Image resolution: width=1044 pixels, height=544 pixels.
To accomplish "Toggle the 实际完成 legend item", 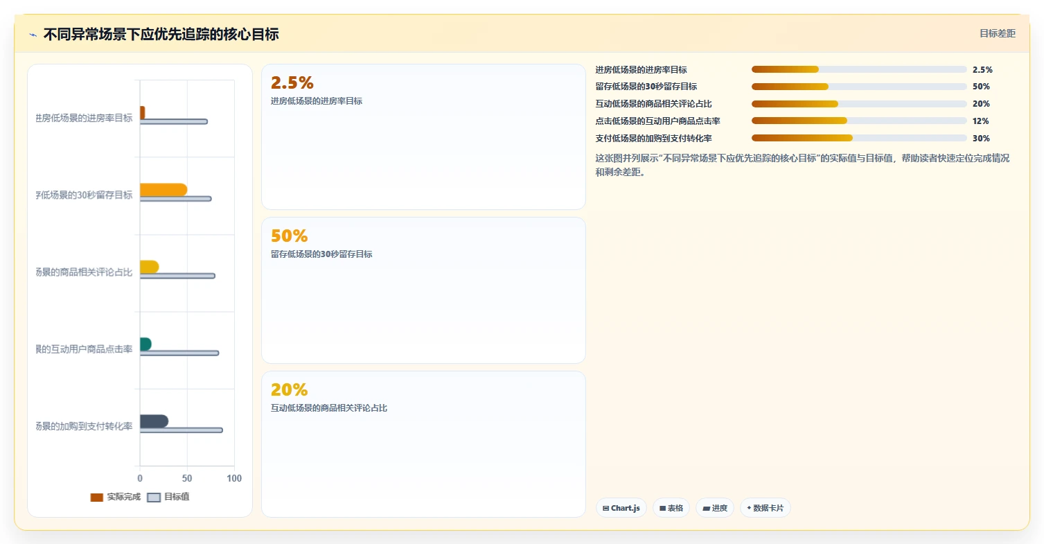I will 116,497.
